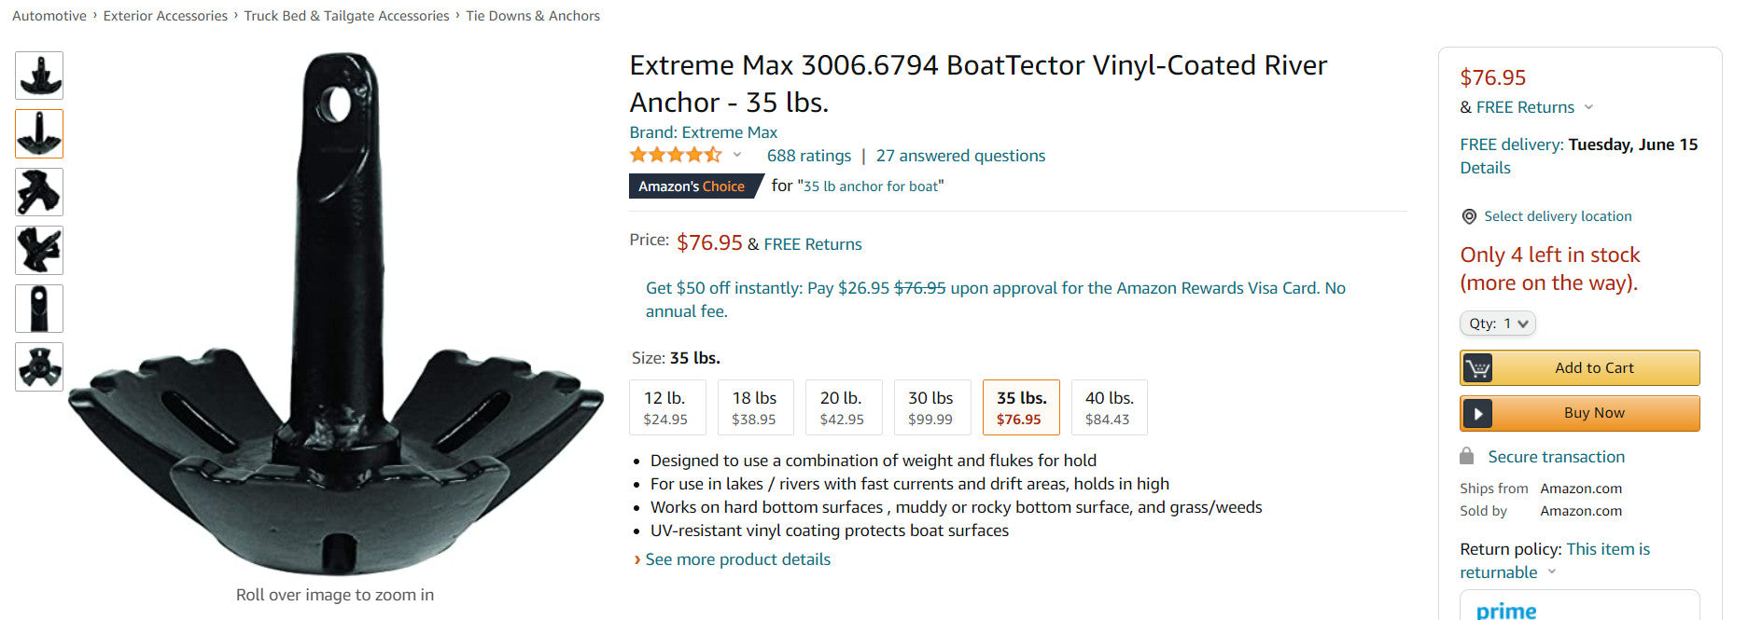Choose the 12 lb. size option
This screenshot has height=620, width=1762.
(x=667, y=407)
